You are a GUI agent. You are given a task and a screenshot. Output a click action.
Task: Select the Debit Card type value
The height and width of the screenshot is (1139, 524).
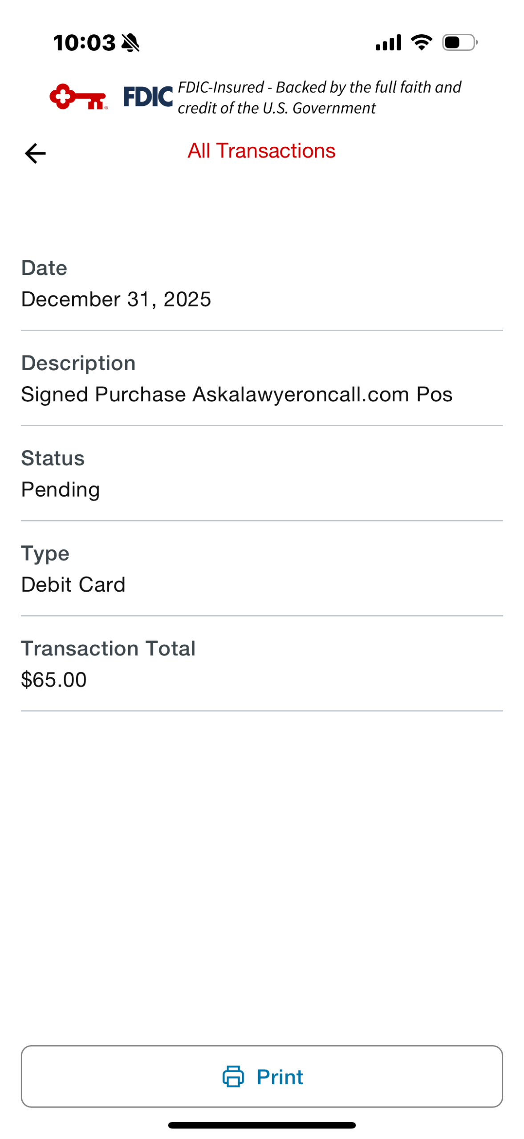(73, 585)
